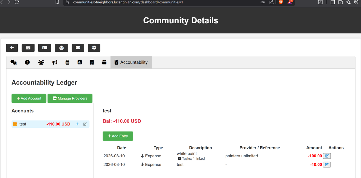Click the Amount column header
361x178 pixels.
[314, 148]
